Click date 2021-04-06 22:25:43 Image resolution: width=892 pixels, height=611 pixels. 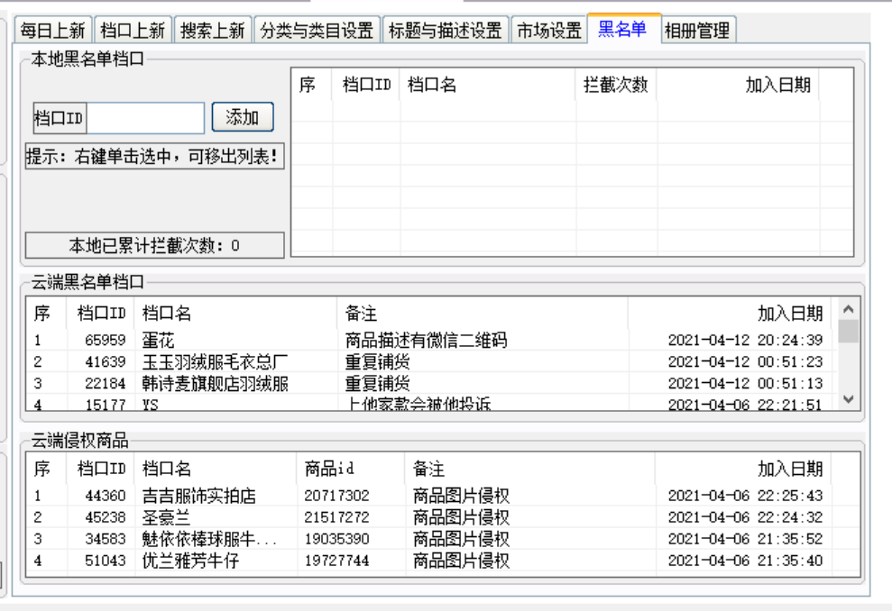(x=745, y=496)
